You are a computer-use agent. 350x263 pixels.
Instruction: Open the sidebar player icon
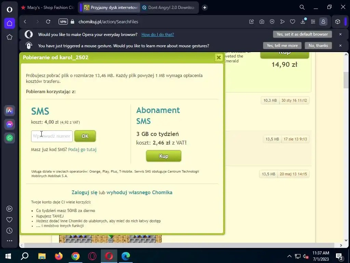click(9, 209)
